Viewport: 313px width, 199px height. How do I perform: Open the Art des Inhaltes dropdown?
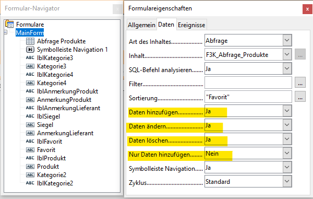[x=287, y=40]
